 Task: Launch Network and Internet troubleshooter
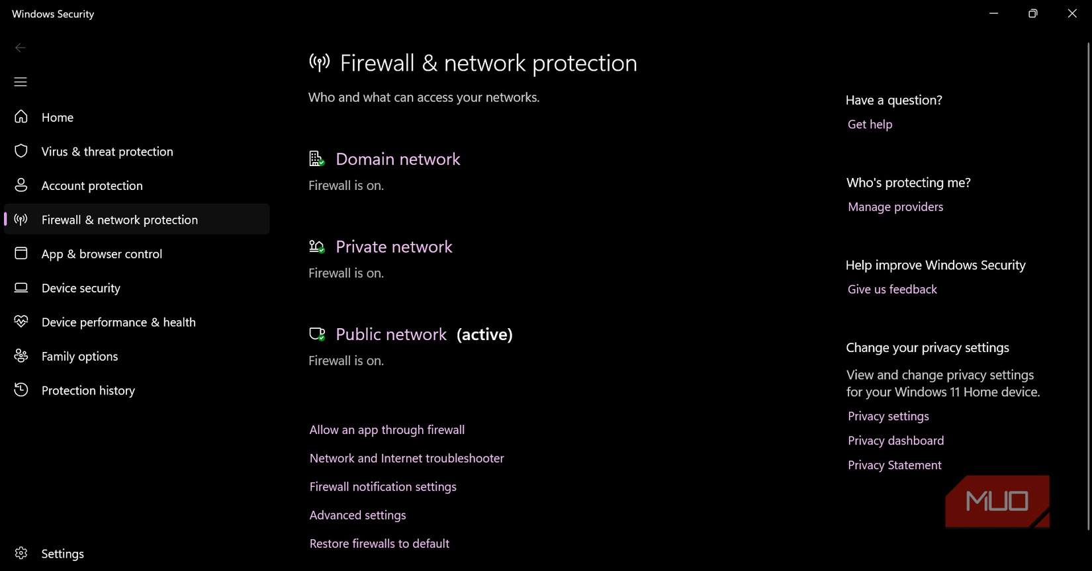(x=406, y=458)
